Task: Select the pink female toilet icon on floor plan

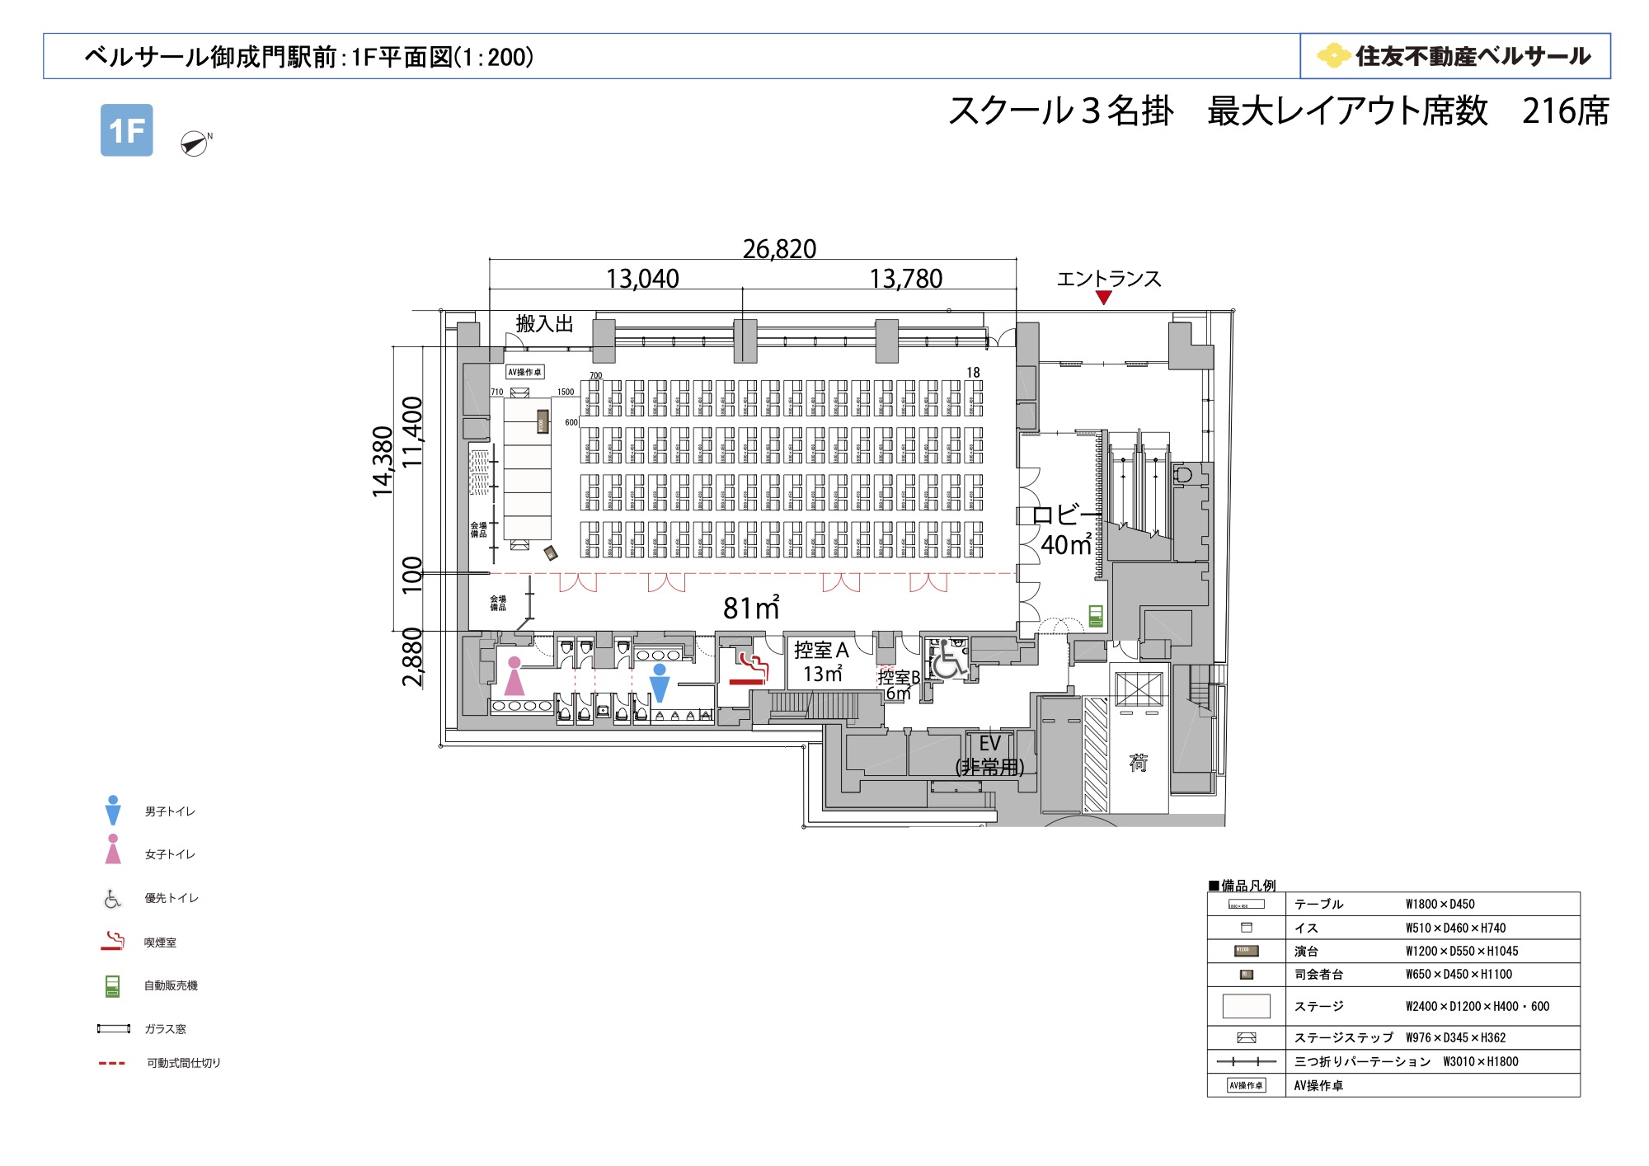Action: (514, 676)
